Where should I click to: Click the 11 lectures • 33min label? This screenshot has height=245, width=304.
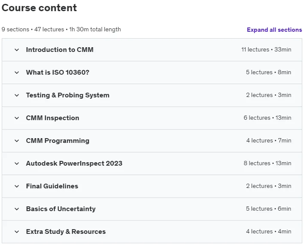tap(266, 50)
